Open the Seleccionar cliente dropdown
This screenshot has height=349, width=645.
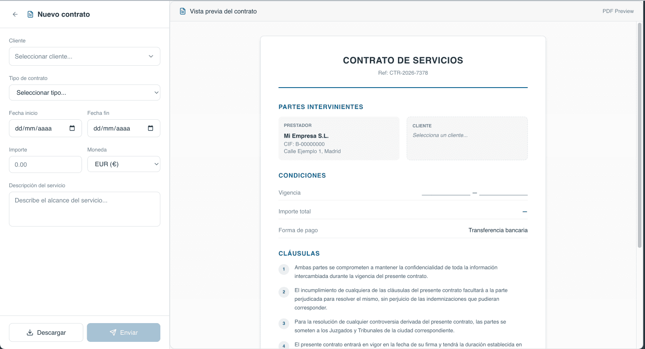pos(84,56)
